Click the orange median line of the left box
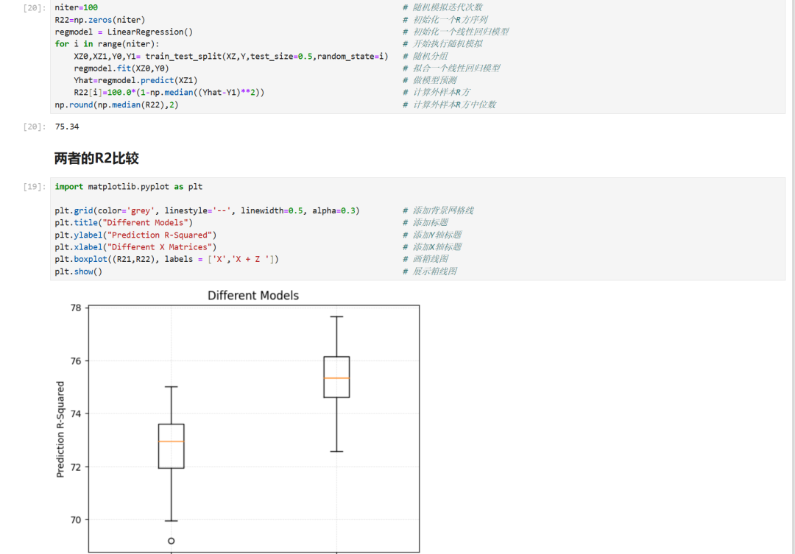The image size is (795, 554). [x=172, y=441]
